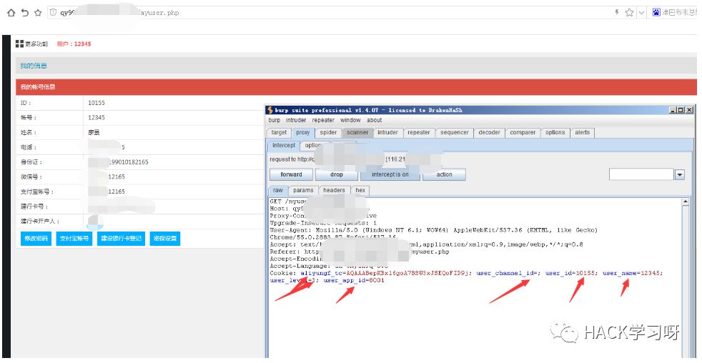Click the 修改密码 button
Image resolution: width=702 pixels, height=363 pixels.
36,239
